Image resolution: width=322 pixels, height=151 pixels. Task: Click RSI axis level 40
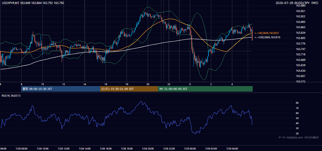coord(297,123)
